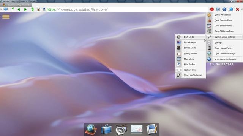Click the blue monitor icon in the toolbar
Screen dimensions: 243x136
click(x=6, y=9)
